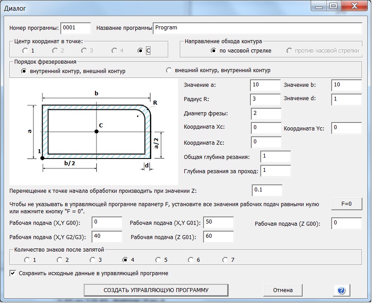Set decimal places to 7

(x=225, y=260)
